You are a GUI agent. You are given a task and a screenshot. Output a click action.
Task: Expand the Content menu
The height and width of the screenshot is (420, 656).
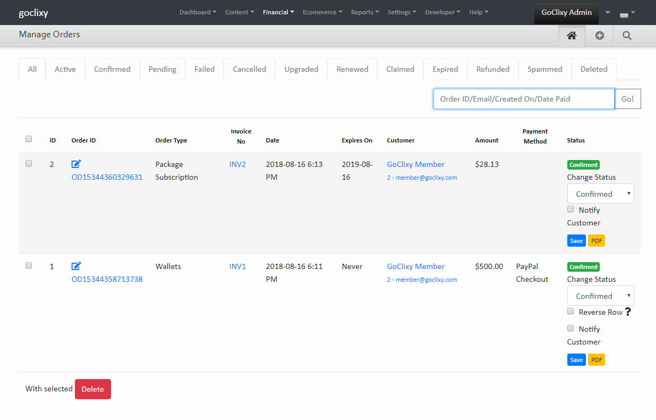pos(240,12)
